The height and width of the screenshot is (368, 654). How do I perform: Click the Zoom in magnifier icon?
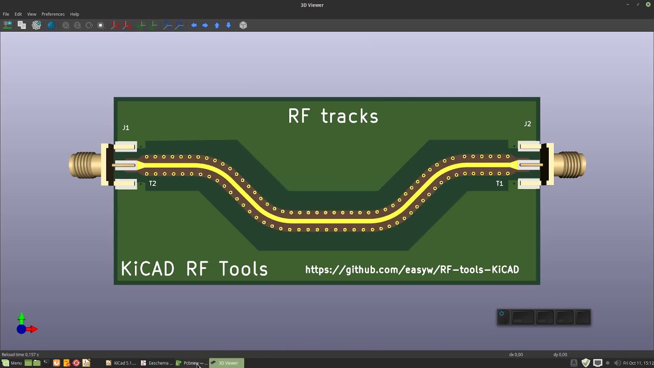point(66,25)
